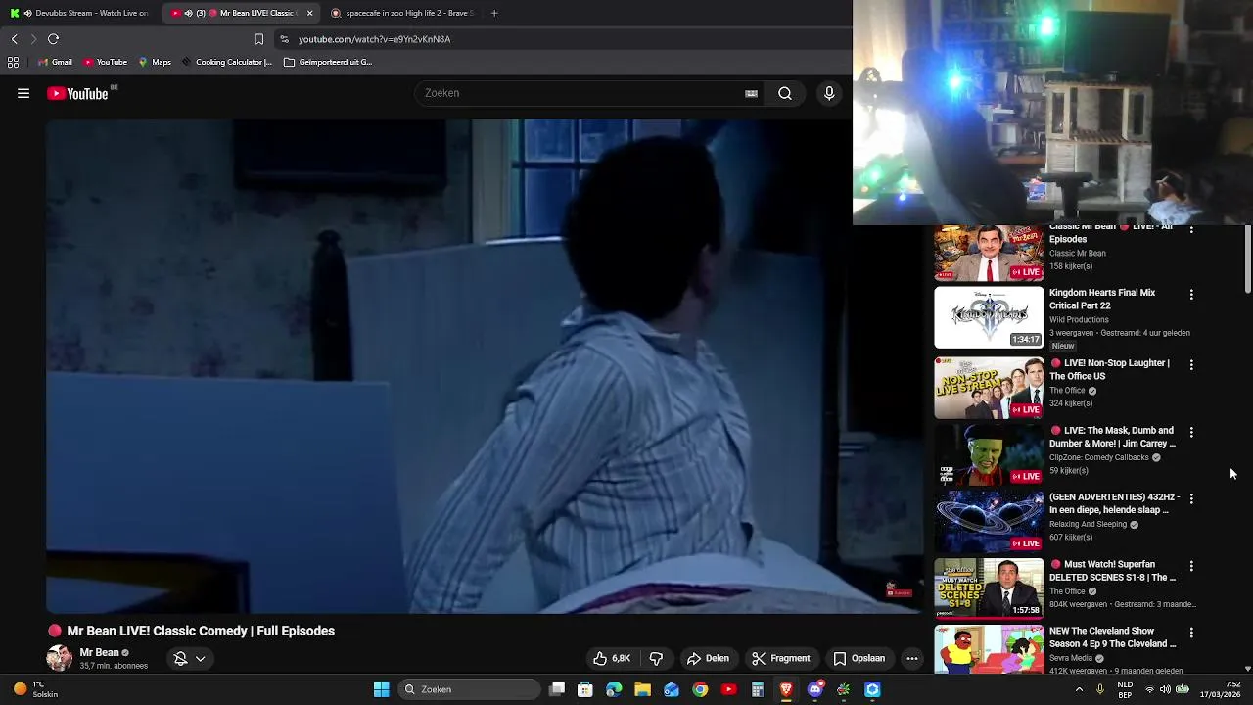The width and height of the screenshot is (1253, 705).
Task: Open more actions ellipsis below video
Action: 912,659
